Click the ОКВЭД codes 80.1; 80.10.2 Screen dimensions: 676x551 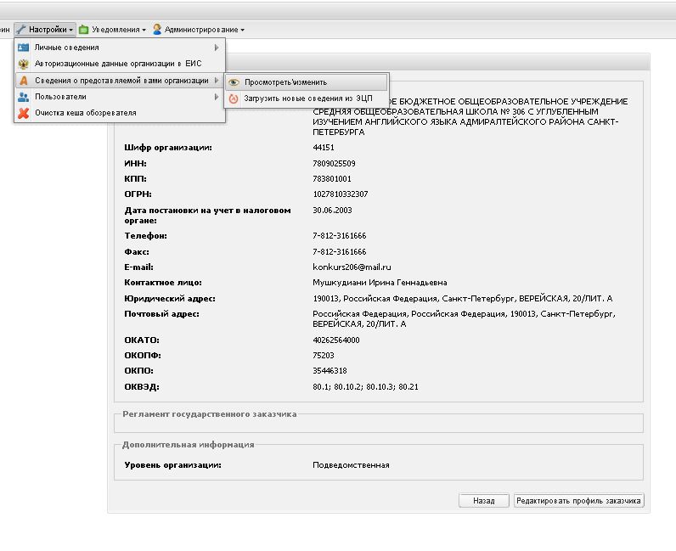click(x=365, y=387)
